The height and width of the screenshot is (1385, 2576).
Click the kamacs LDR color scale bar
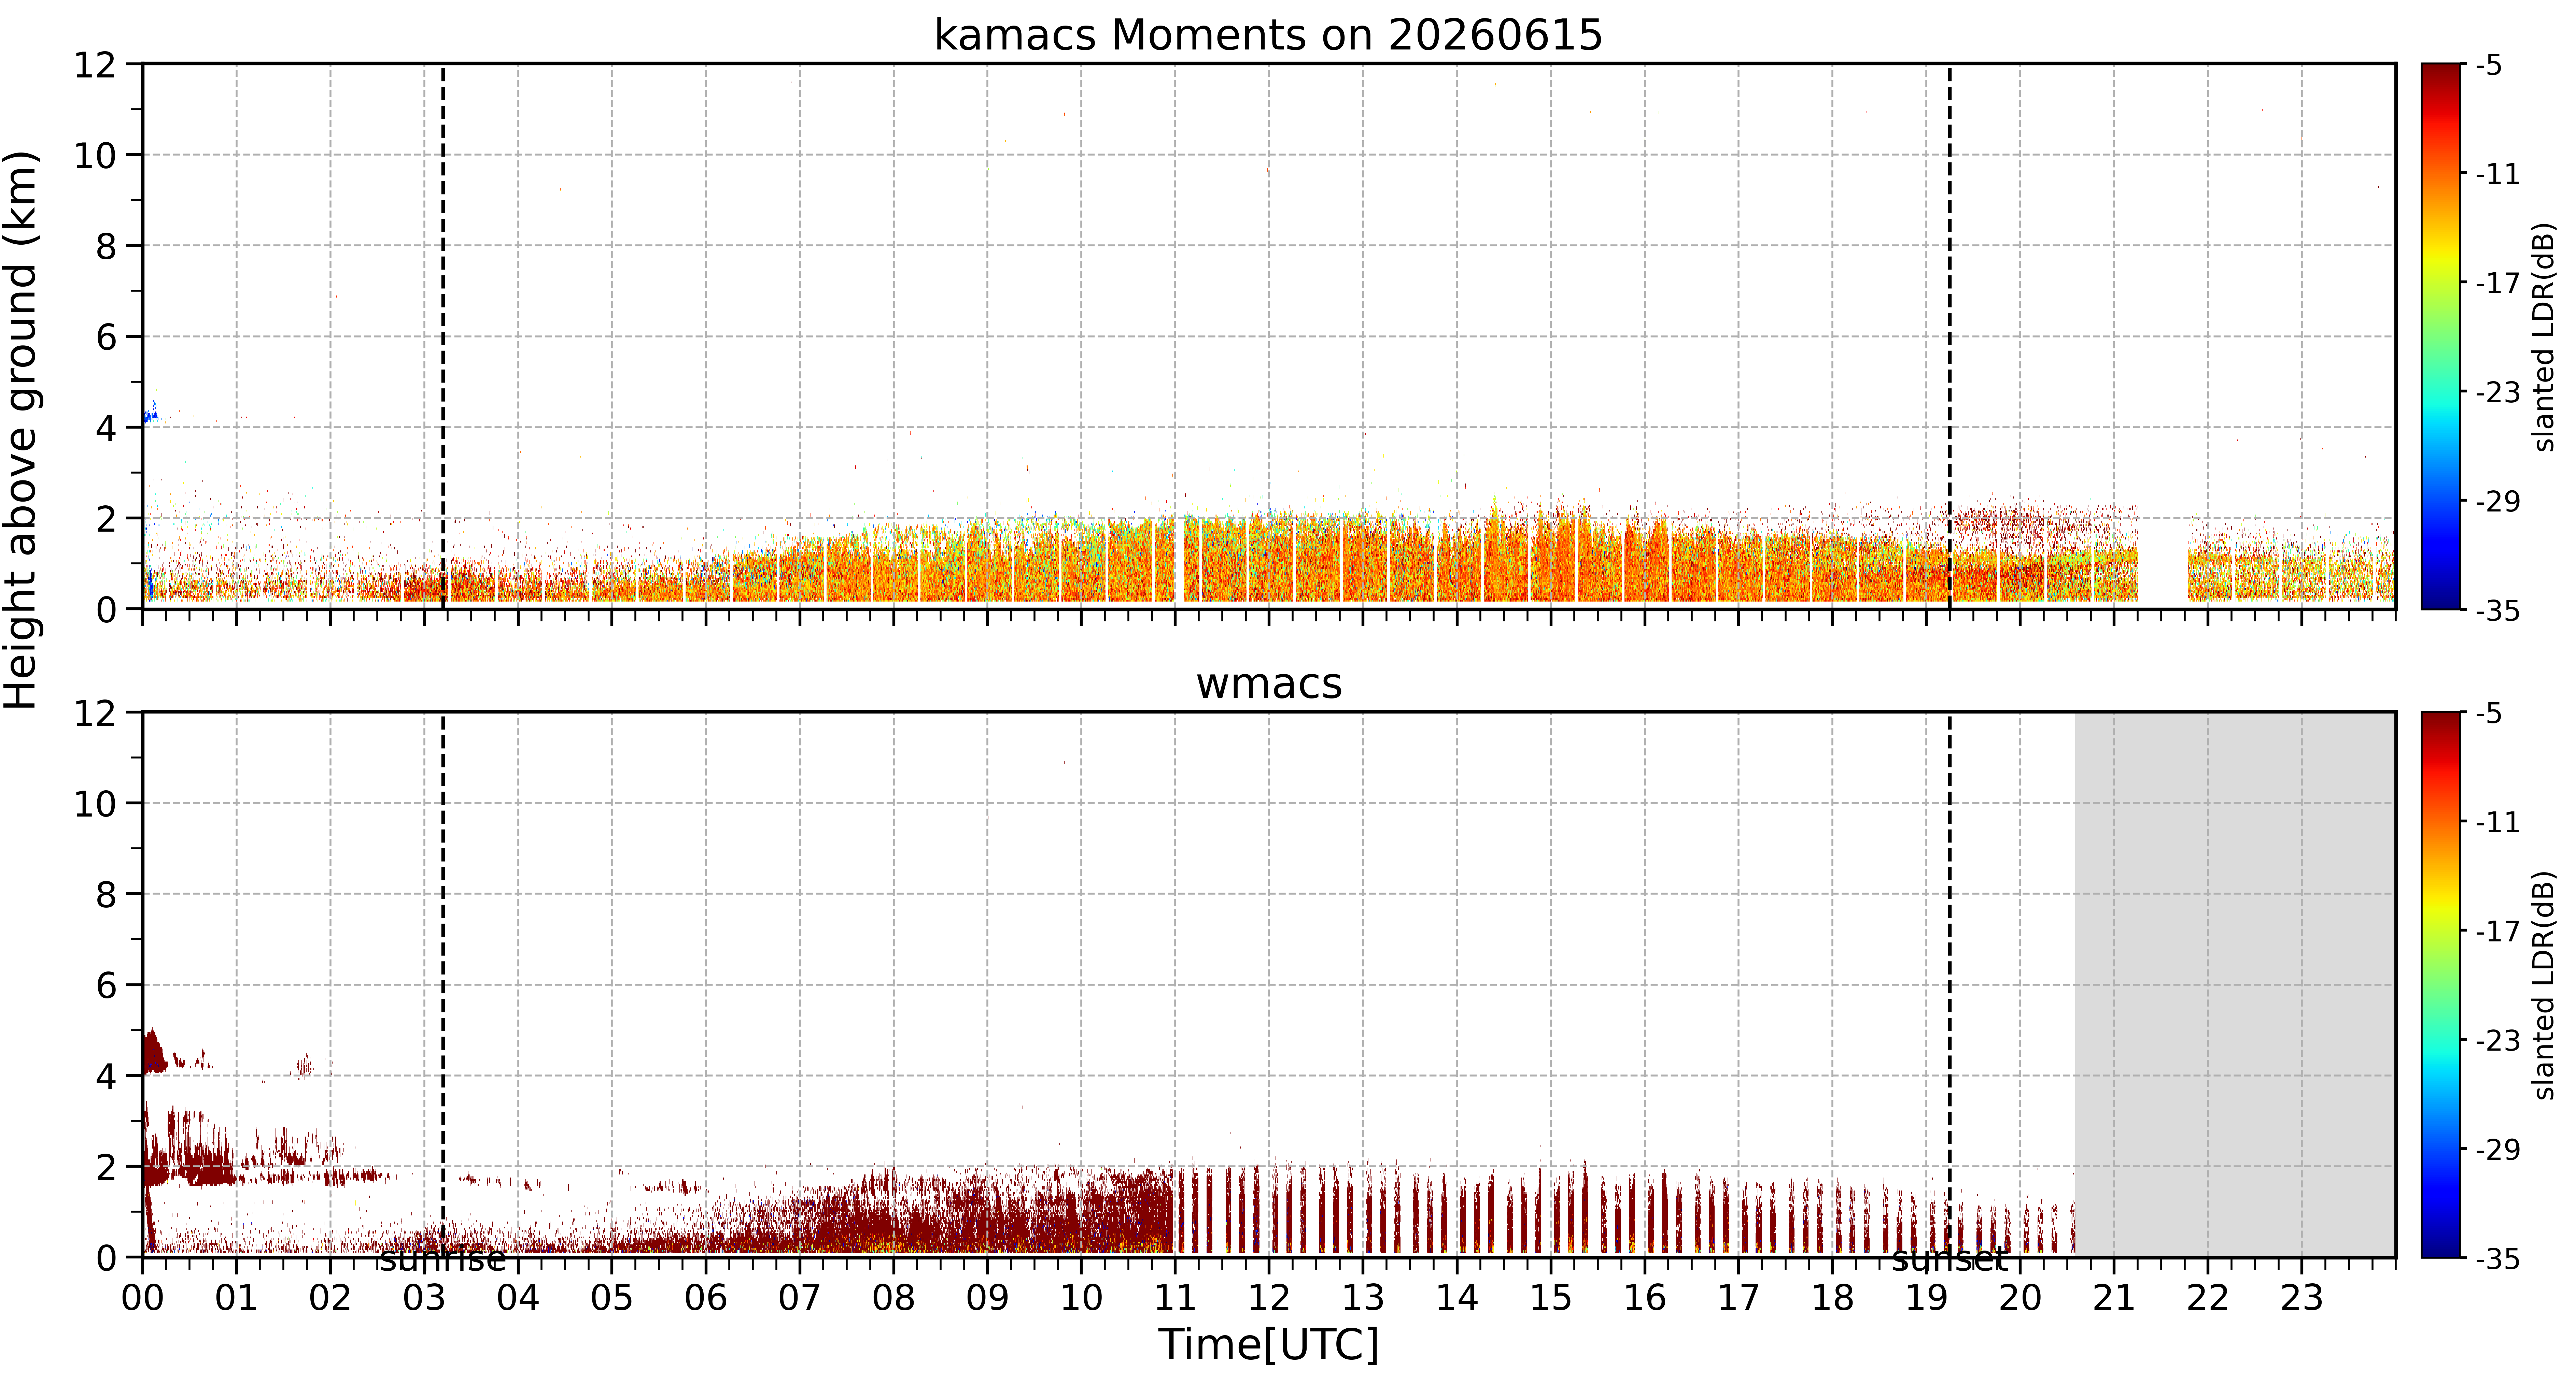tap(2441, 337)
